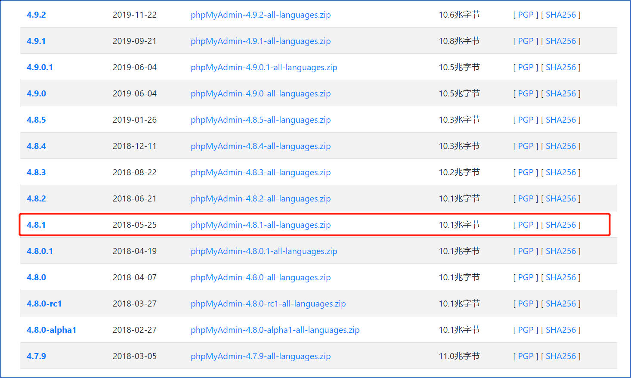This screenshot has width=631, height=378.
Task: Open SHA256 checksum for version 4.8.1
Action: pyautogui.click(x=561, y=225)
